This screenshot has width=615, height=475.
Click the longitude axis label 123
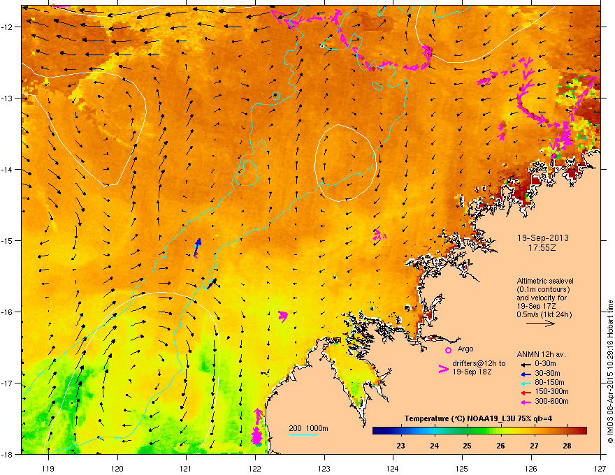[324, 468]
